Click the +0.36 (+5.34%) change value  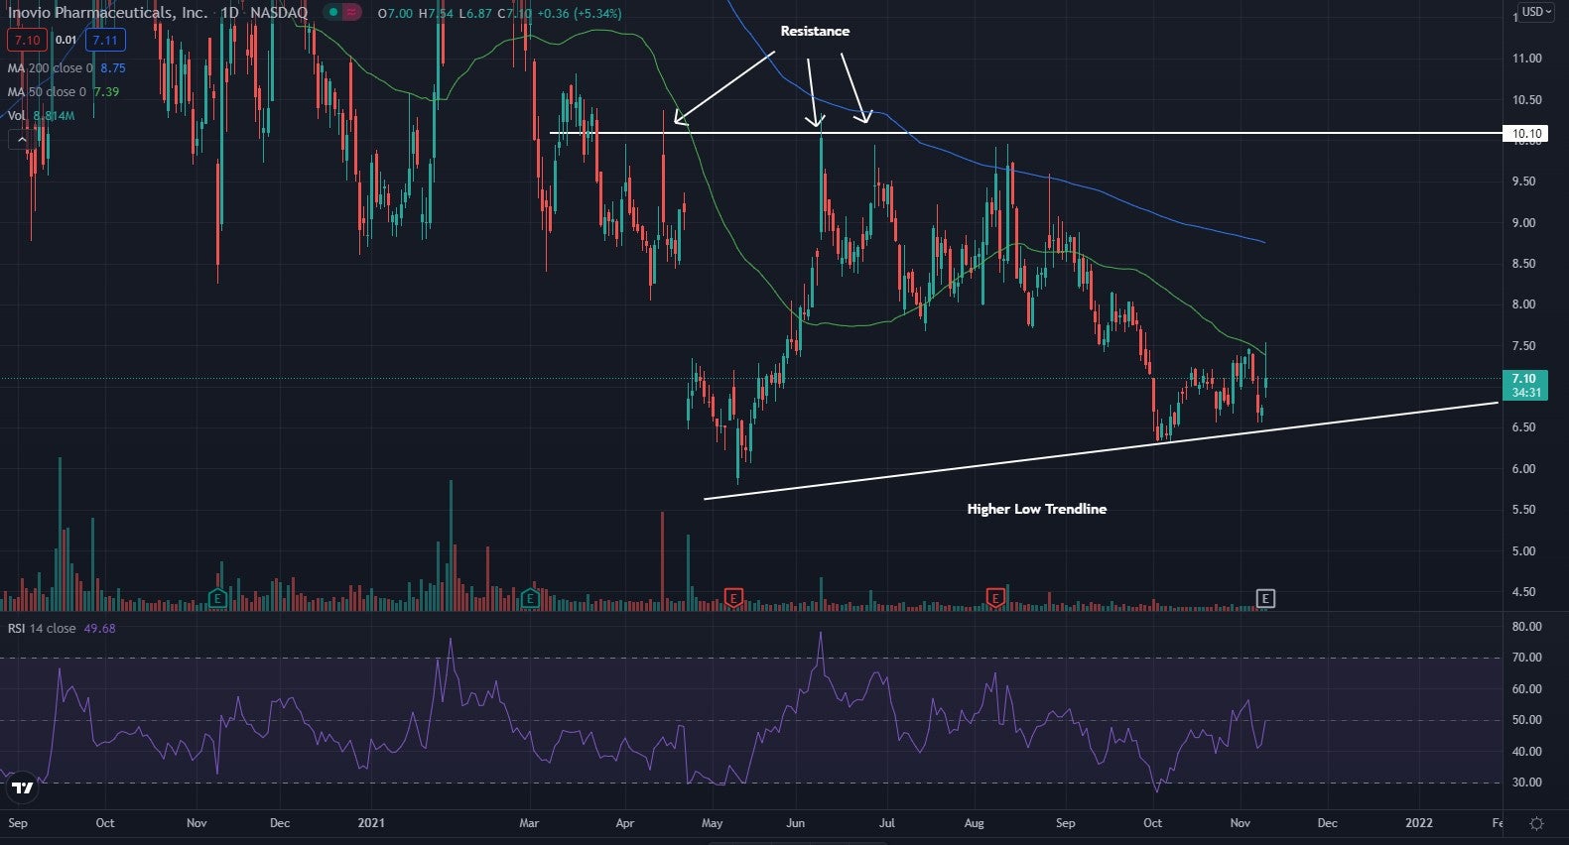[x=580, y=14]
